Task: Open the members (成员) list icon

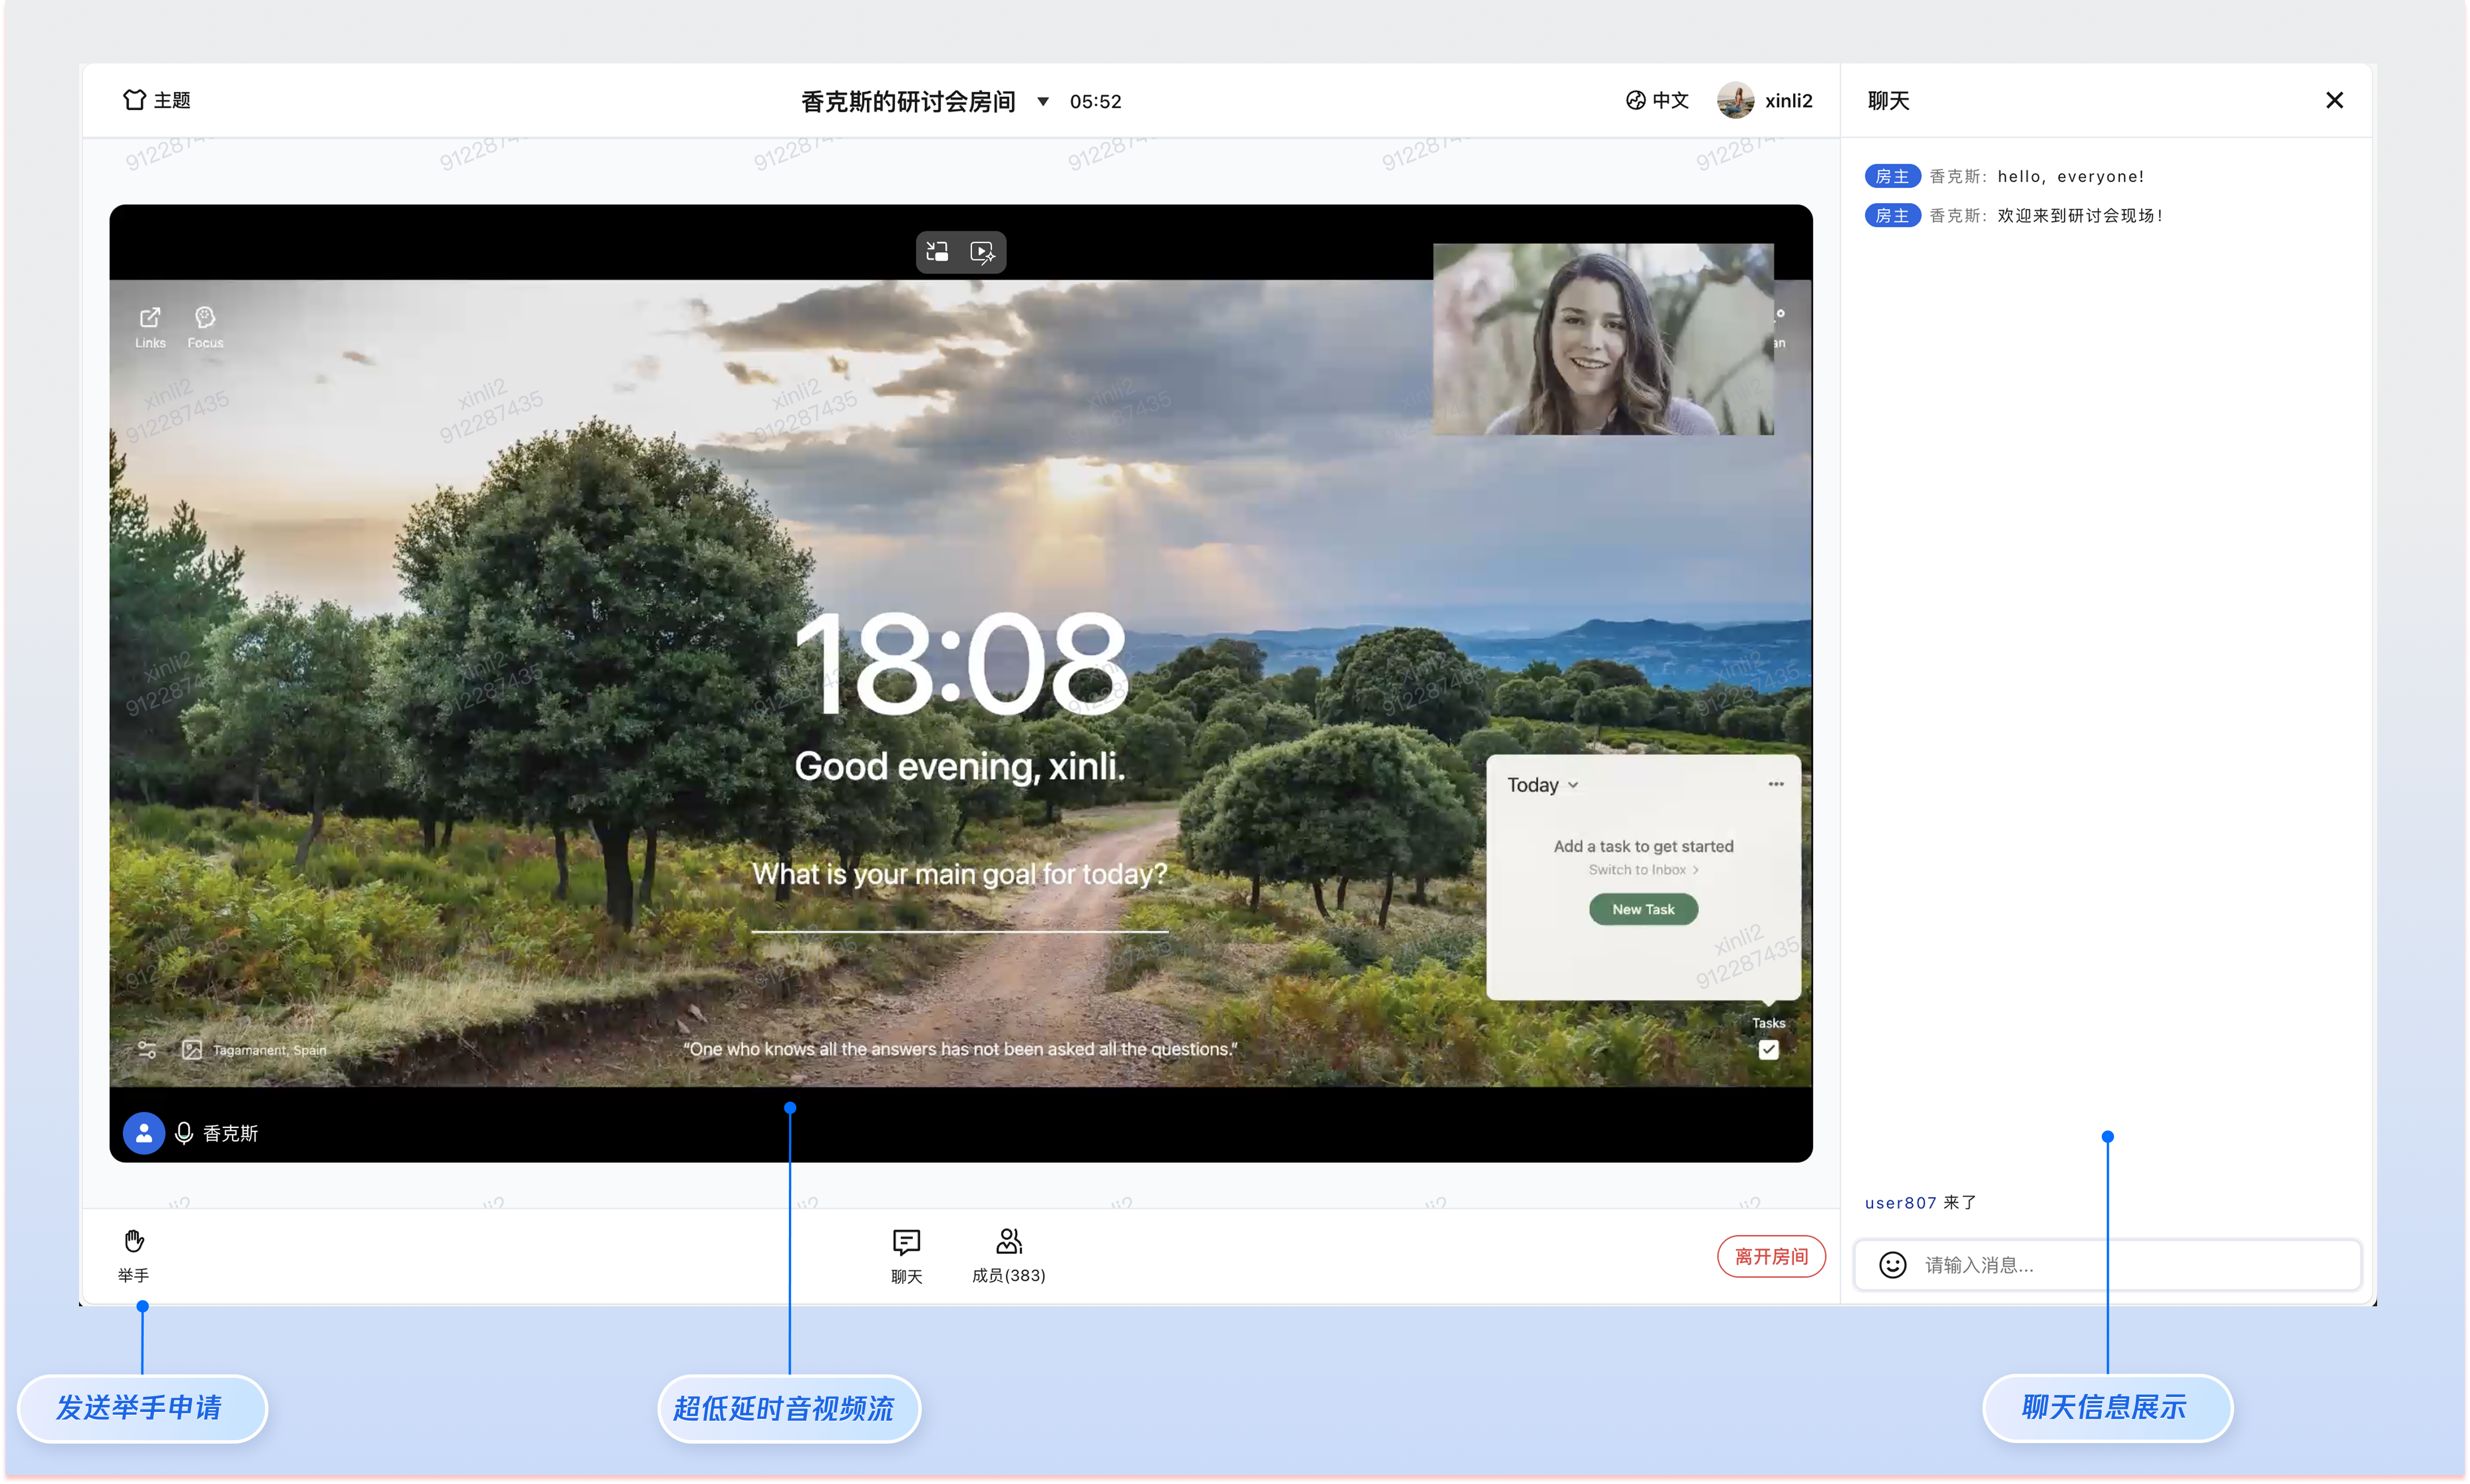Action: tap(1008, 1241)
